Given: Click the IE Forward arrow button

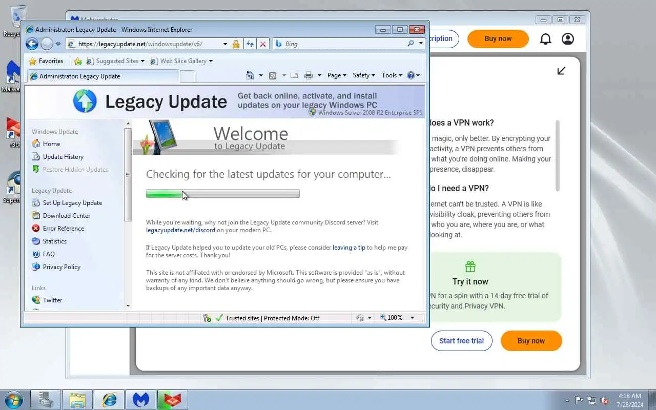Looking at the screenshot, I should pyautogui.click(x=47, y=44).
